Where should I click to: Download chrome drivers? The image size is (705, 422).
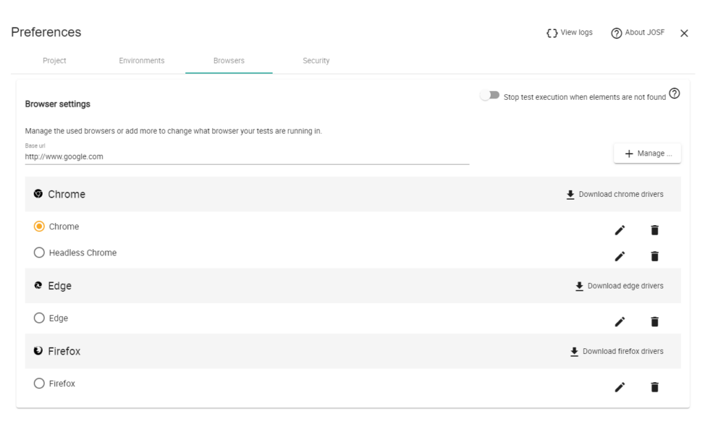click(614, 194)
